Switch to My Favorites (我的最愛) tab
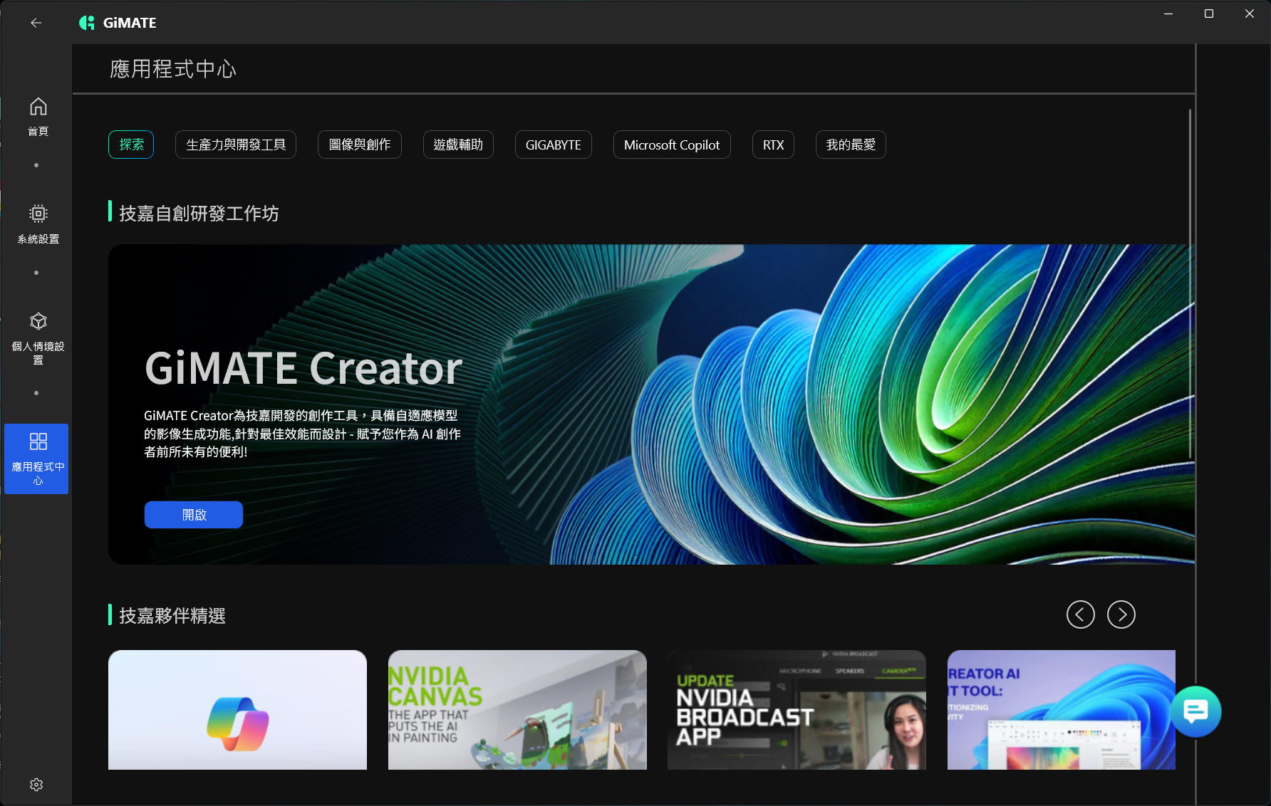 851,145
